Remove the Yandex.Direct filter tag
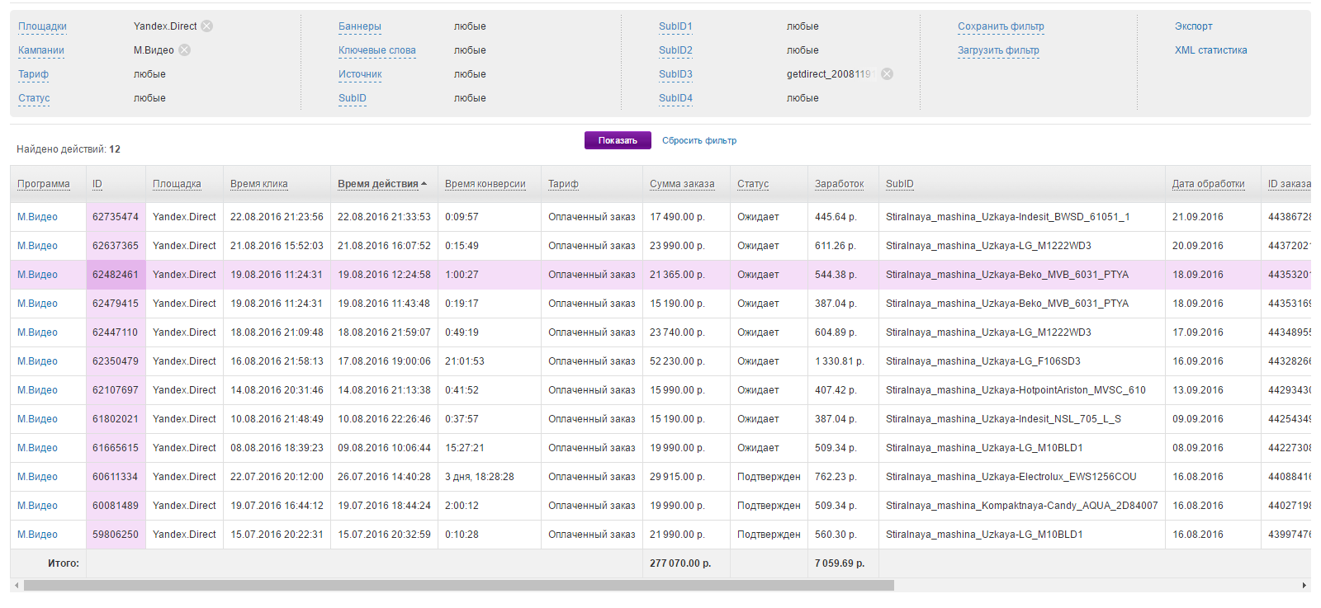 [207, 26]
